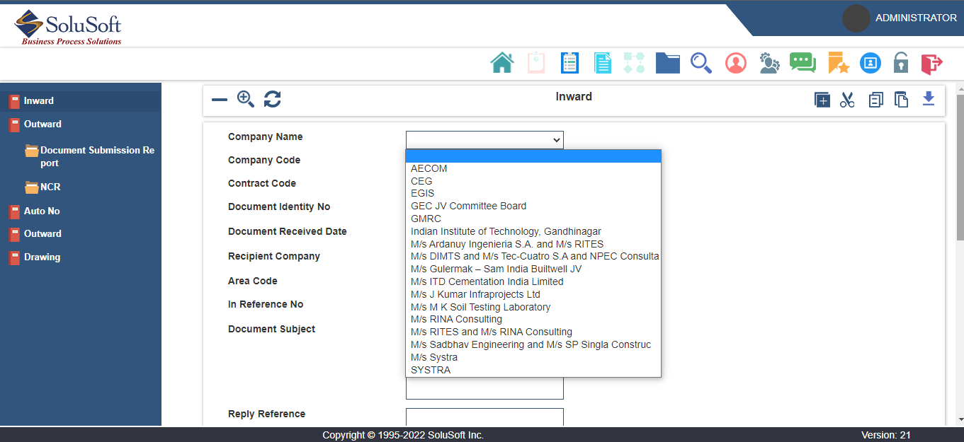Open the blue ID card icon
This screenshot has width=964, height=442.
click(x=871, y=63)
